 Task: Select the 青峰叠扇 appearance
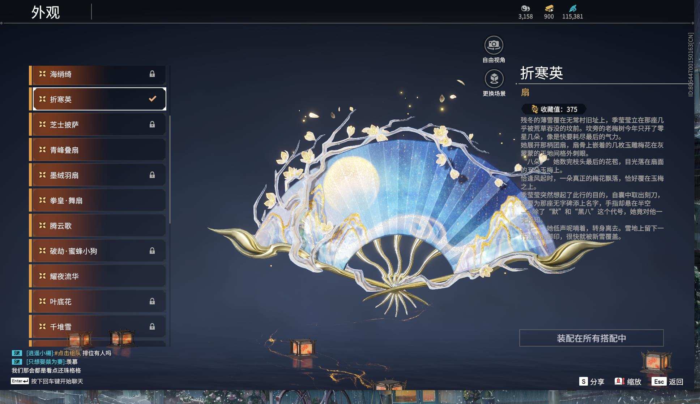point(98,150)
